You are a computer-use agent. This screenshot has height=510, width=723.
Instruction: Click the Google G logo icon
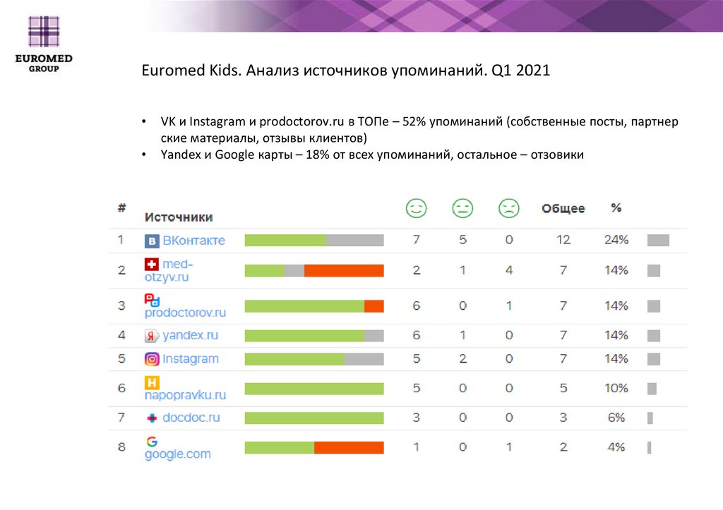point(151,442)
